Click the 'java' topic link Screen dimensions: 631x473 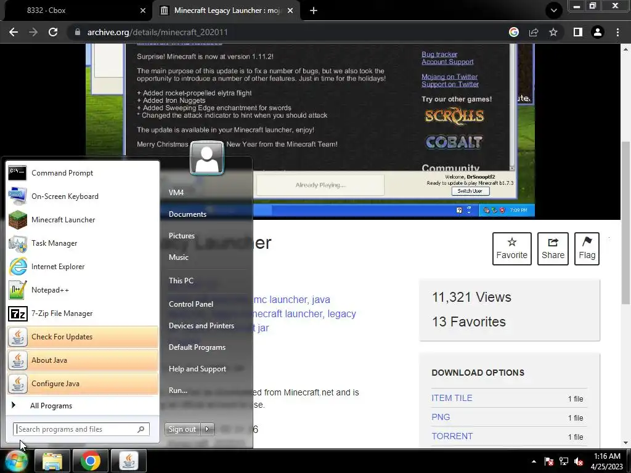(x=320, y=300)
